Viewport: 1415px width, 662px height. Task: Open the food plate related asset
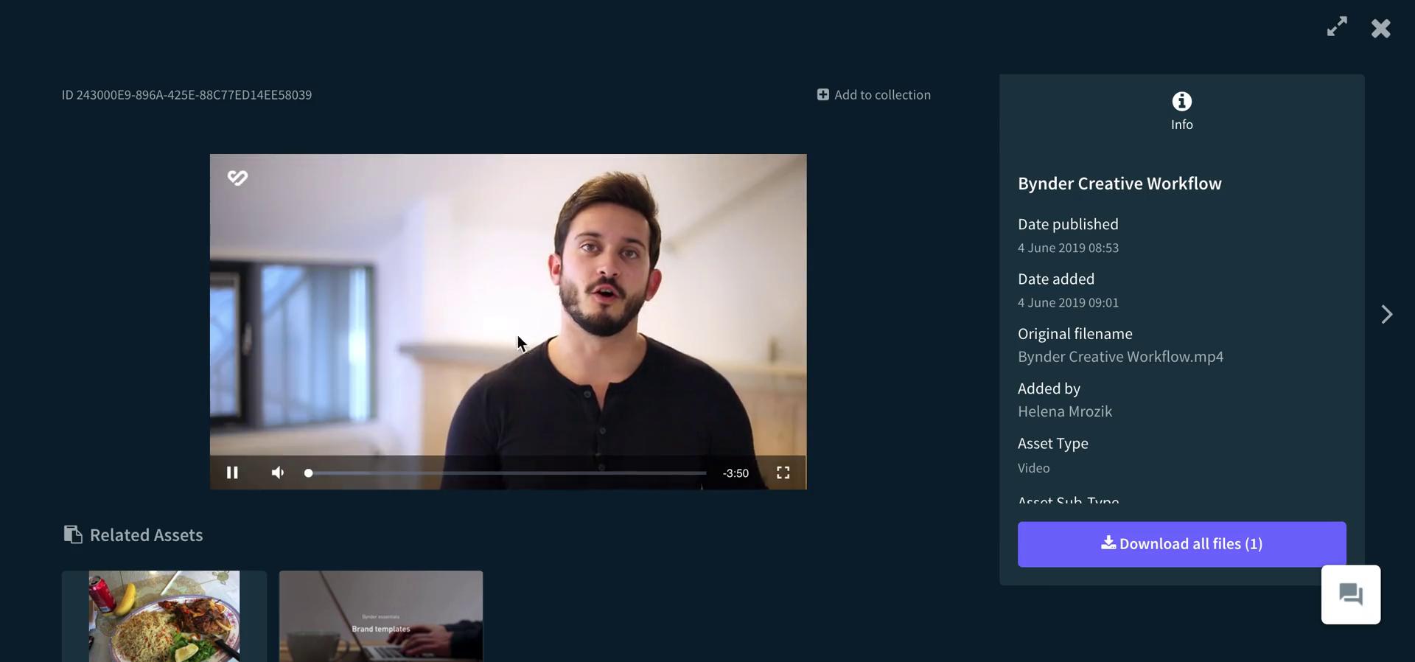164,616
